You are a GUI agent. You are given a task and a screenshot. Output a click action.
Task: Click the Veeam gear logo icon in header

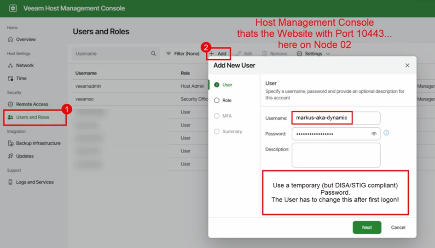tap(13, 8)
